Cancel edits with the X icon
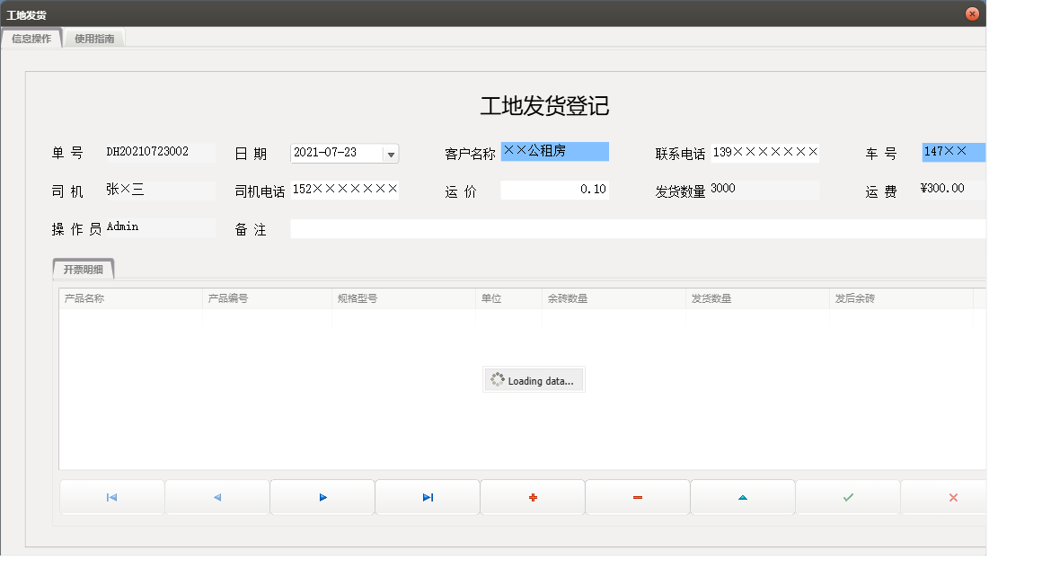Image resolution: width=1042 pixels, height=586 pixels. click(952, 497)
